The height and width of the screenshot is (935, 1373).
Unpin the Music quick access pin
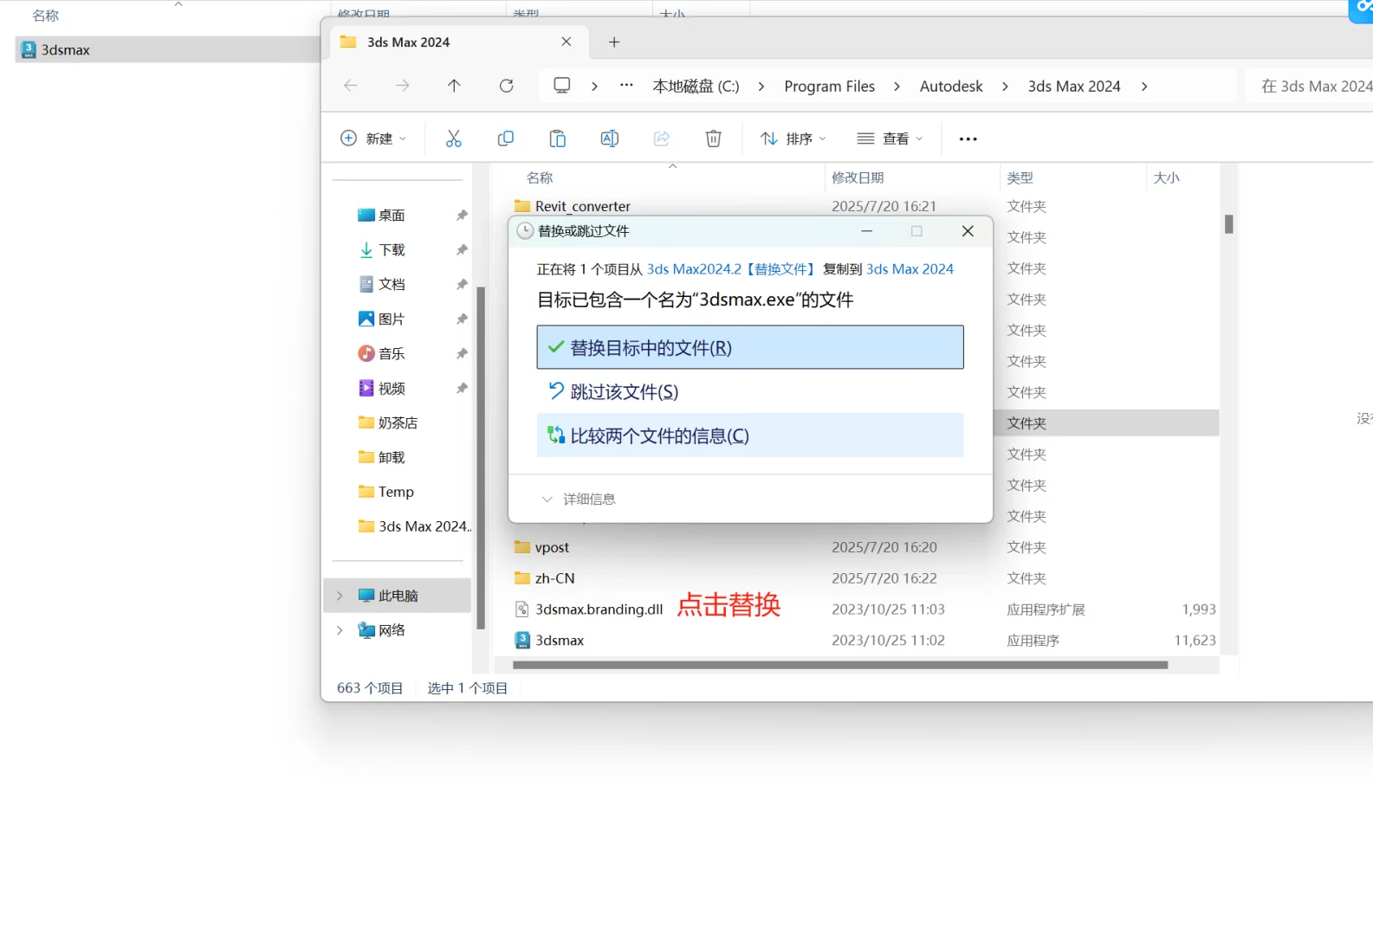[x=462, y=353]
